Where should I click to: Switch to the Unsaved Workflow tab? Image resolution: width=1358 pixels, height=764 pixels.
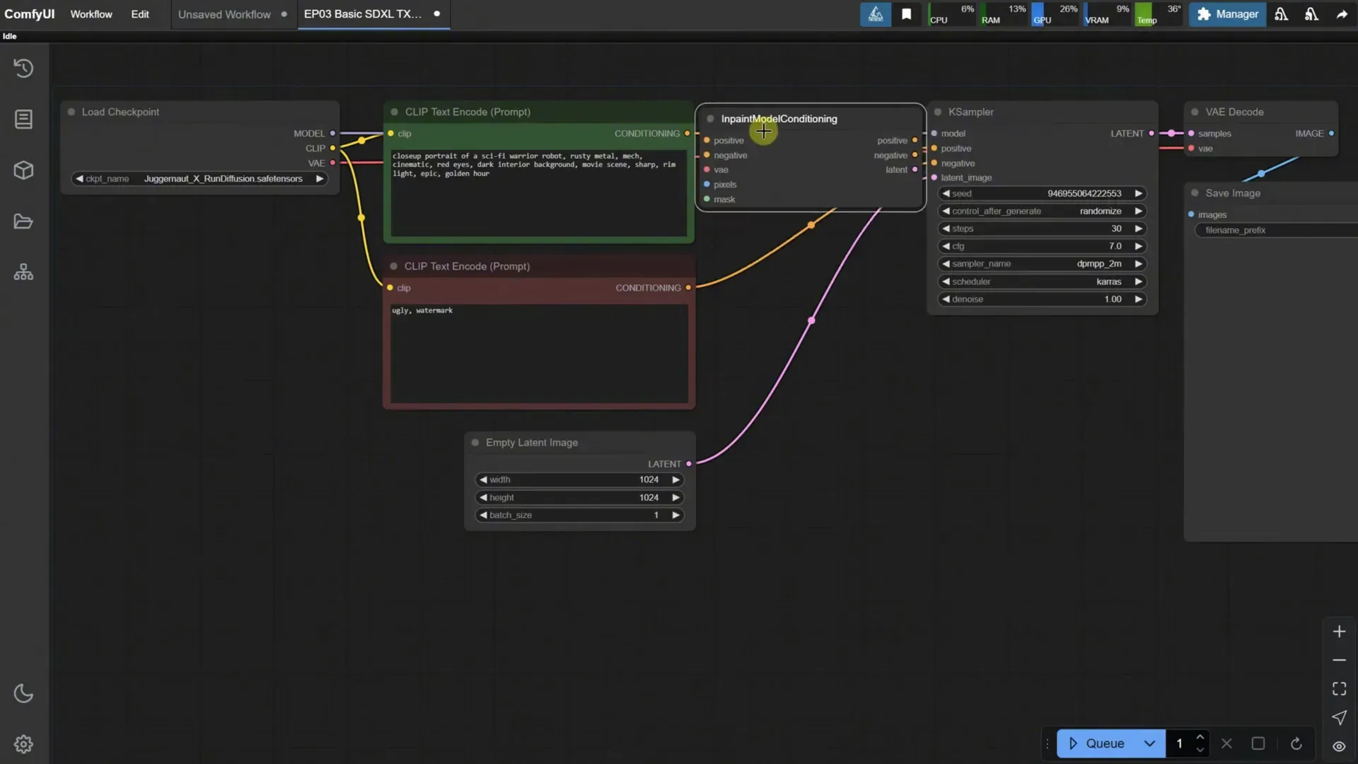pos(224,14)
